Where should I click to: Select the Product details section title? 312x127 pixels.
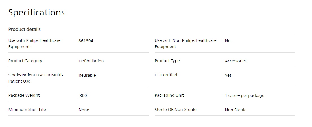coord(25,29)
